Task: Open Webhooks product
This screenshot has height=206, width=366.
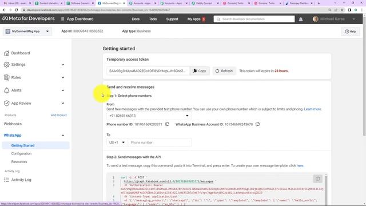Action: tap(13, 124)
